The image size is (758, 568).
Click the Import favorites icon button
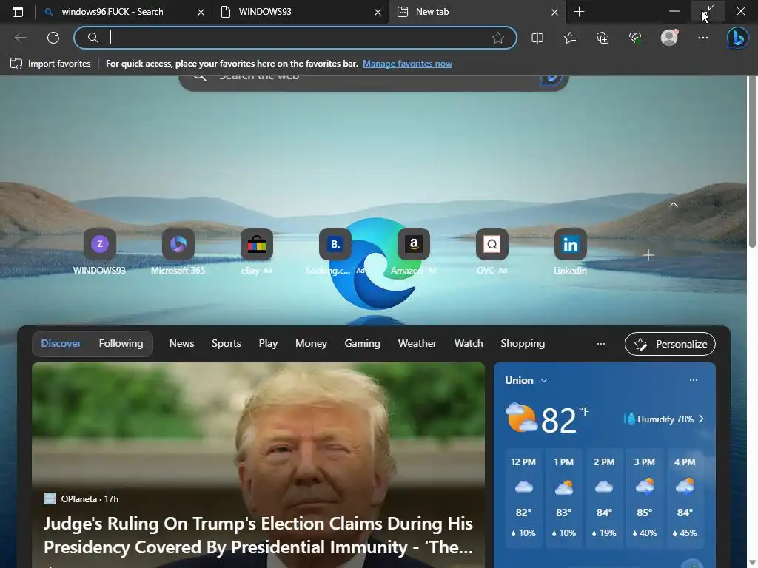click(x=50, y=64)
